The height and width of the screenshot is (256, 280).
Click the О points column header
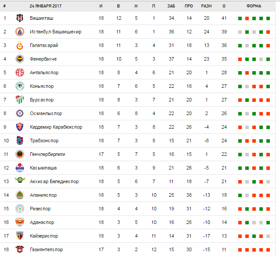[x=224, y=6]
